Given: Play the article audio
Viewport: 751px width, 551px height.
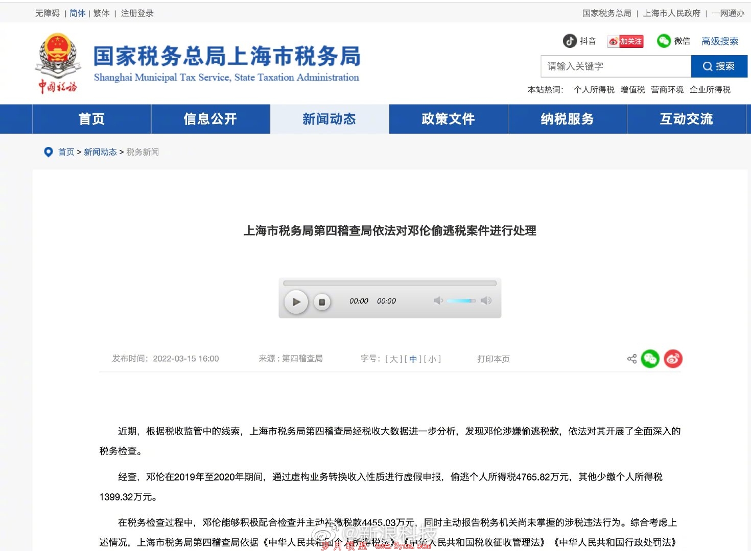Looking at the screenshot, I should click(296, 302).
